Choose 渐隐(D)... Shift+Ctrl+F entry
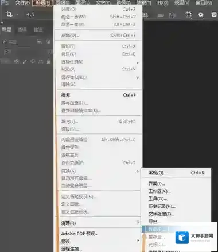This screenshot has width=218, height=252. click(x=99, y=35)
